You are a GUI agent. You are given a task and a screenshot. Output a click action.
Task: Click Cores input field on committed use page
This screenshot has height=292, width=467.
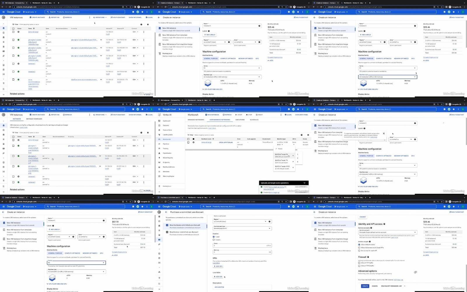pos(242,245)
